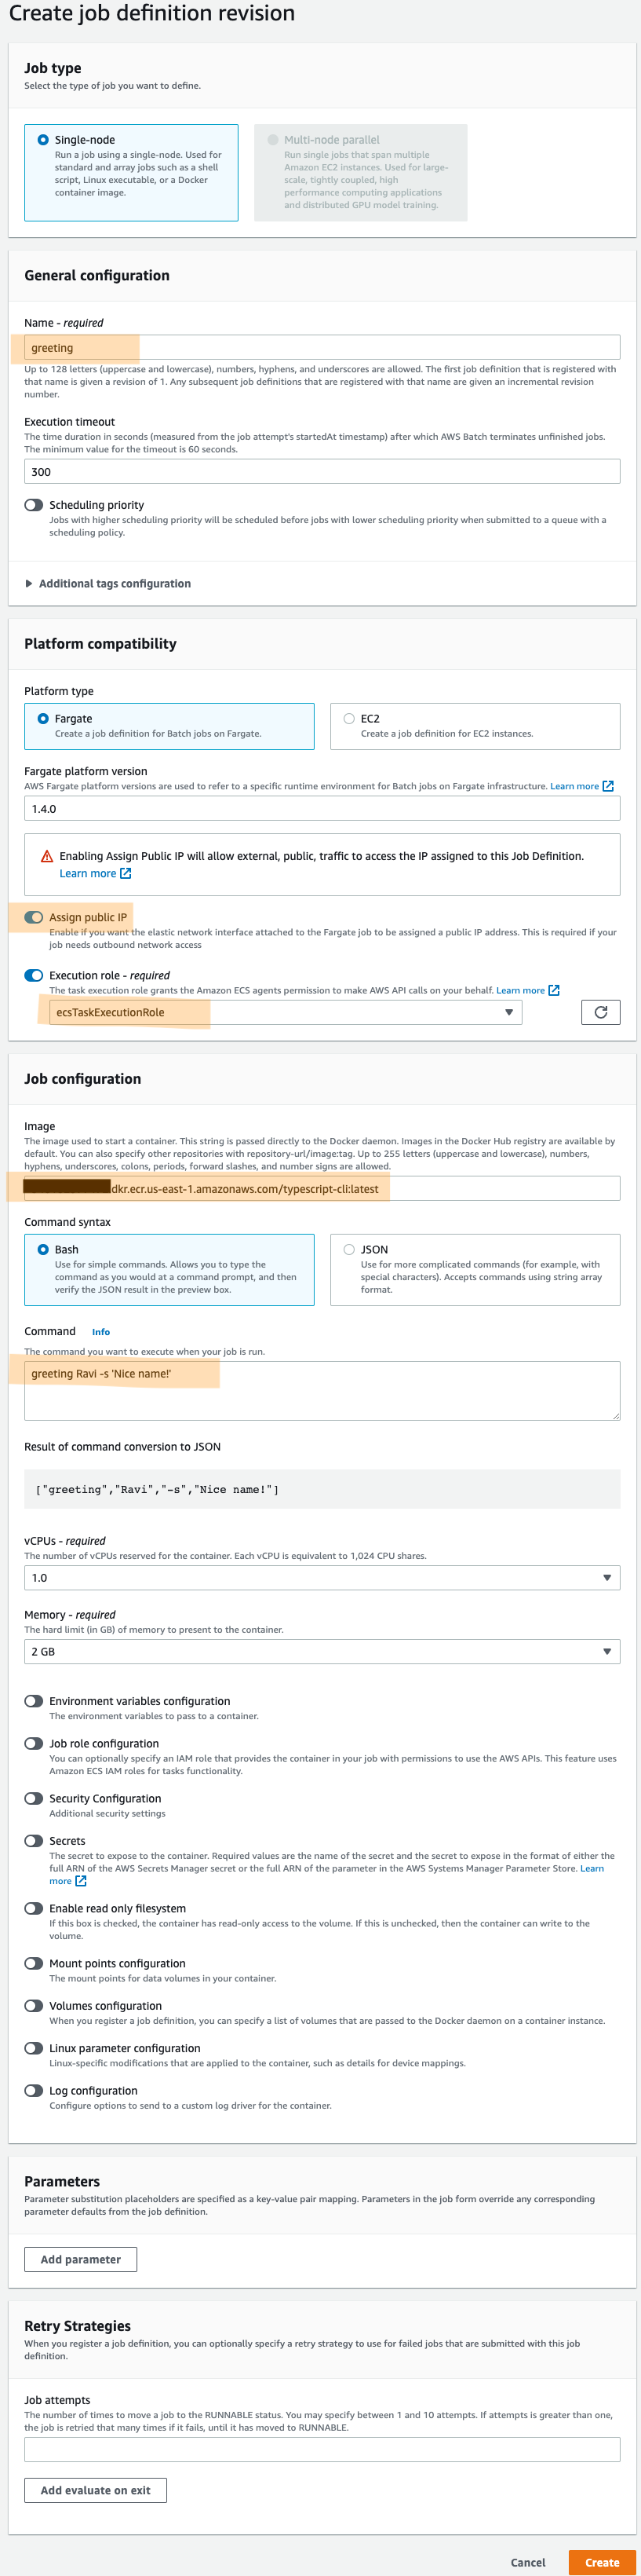641x2576 pixels.
Task: Open Learn more link for Fargate platform versions
Action: 581,786
